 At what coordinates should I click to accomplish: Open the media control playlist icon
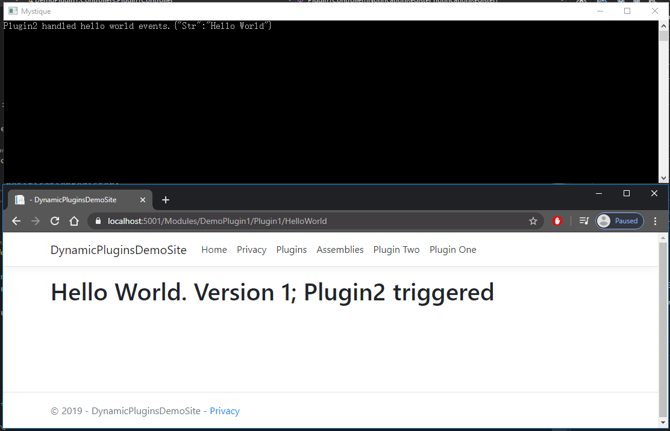tap(583, 221)
